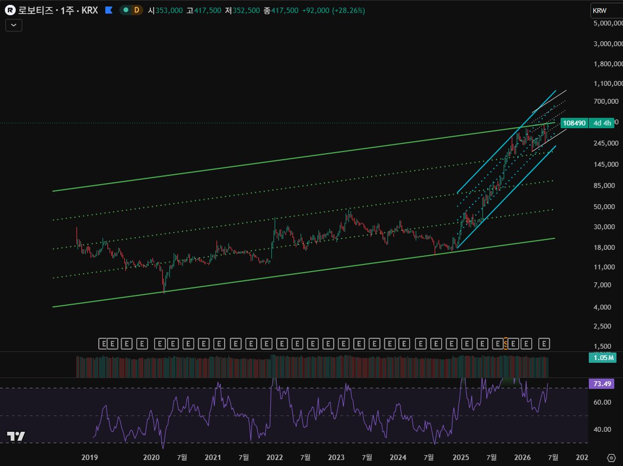Click the TradingView logo
The height and width of the screenshot is (466, 623).
[x=16, y=436]
